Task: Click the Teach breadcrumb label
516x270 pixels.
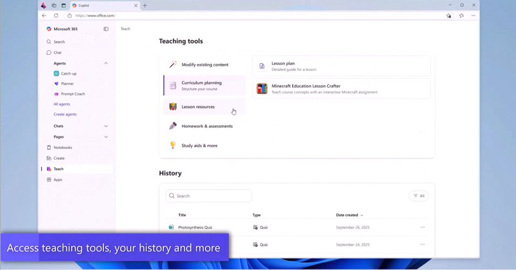Action: 125,29
